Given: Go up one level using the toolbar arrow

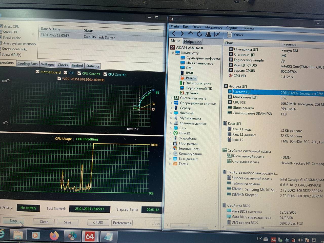Looking at the screenshot, I should 191,34.
